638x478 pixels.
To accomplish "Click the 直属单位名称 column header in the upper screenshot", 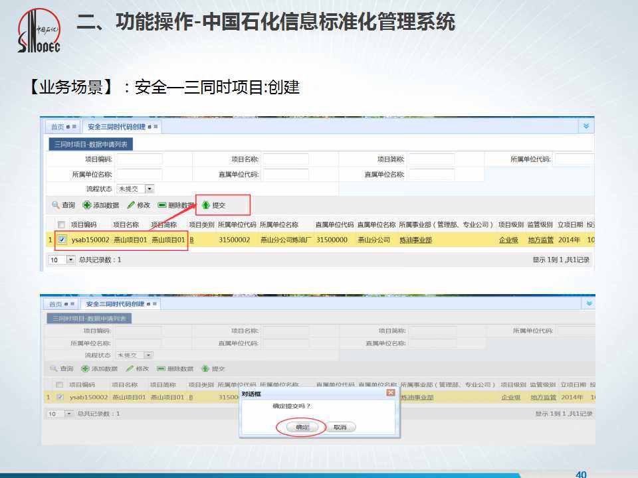I will [376, 225].
